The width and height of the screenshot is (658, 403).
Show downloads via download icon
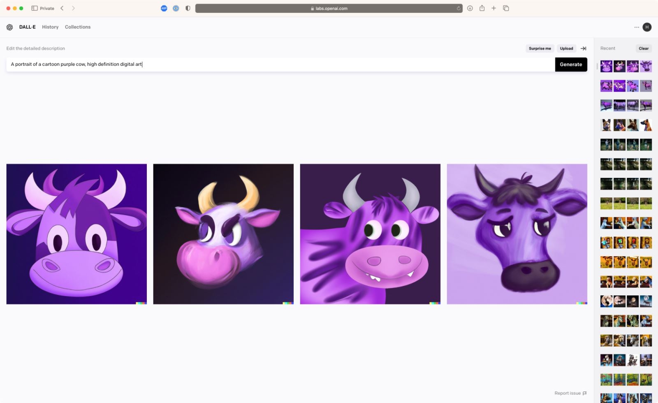click(470, 8)
